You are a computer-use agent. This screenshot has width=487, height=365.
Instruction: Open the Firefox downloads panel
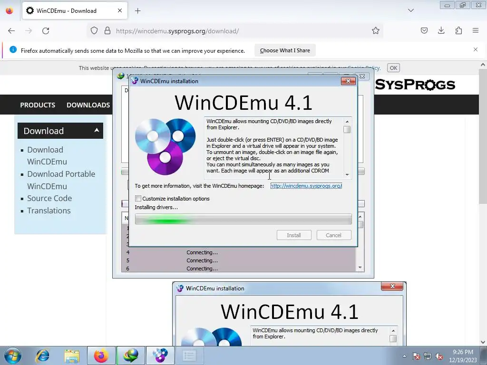[441, 30]
